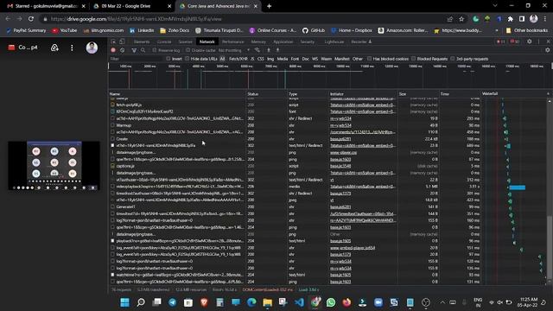
Task: Filter requests by JS type
Action: [252, 59]
